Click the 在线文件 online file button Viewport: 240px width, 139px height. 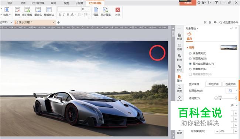pyautogui.click(x=230, y=84)
